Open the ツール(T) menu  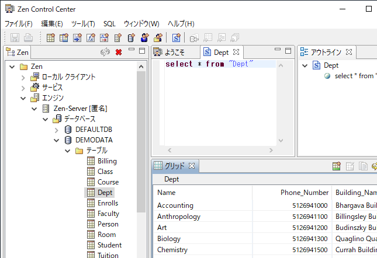[83, 24]
